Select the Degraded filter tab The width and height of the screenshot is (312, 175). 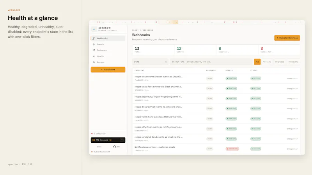pos(280,62)
